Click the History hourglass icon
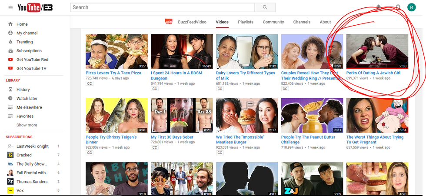 (x=10, y=90)
